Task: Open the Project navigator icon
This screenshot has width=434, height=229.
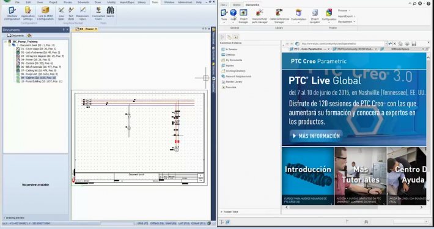Action: click(315, 16)
